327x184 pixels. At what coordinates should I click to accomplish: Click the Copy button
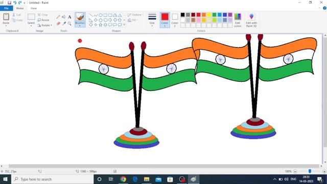[x=17, y=20]
